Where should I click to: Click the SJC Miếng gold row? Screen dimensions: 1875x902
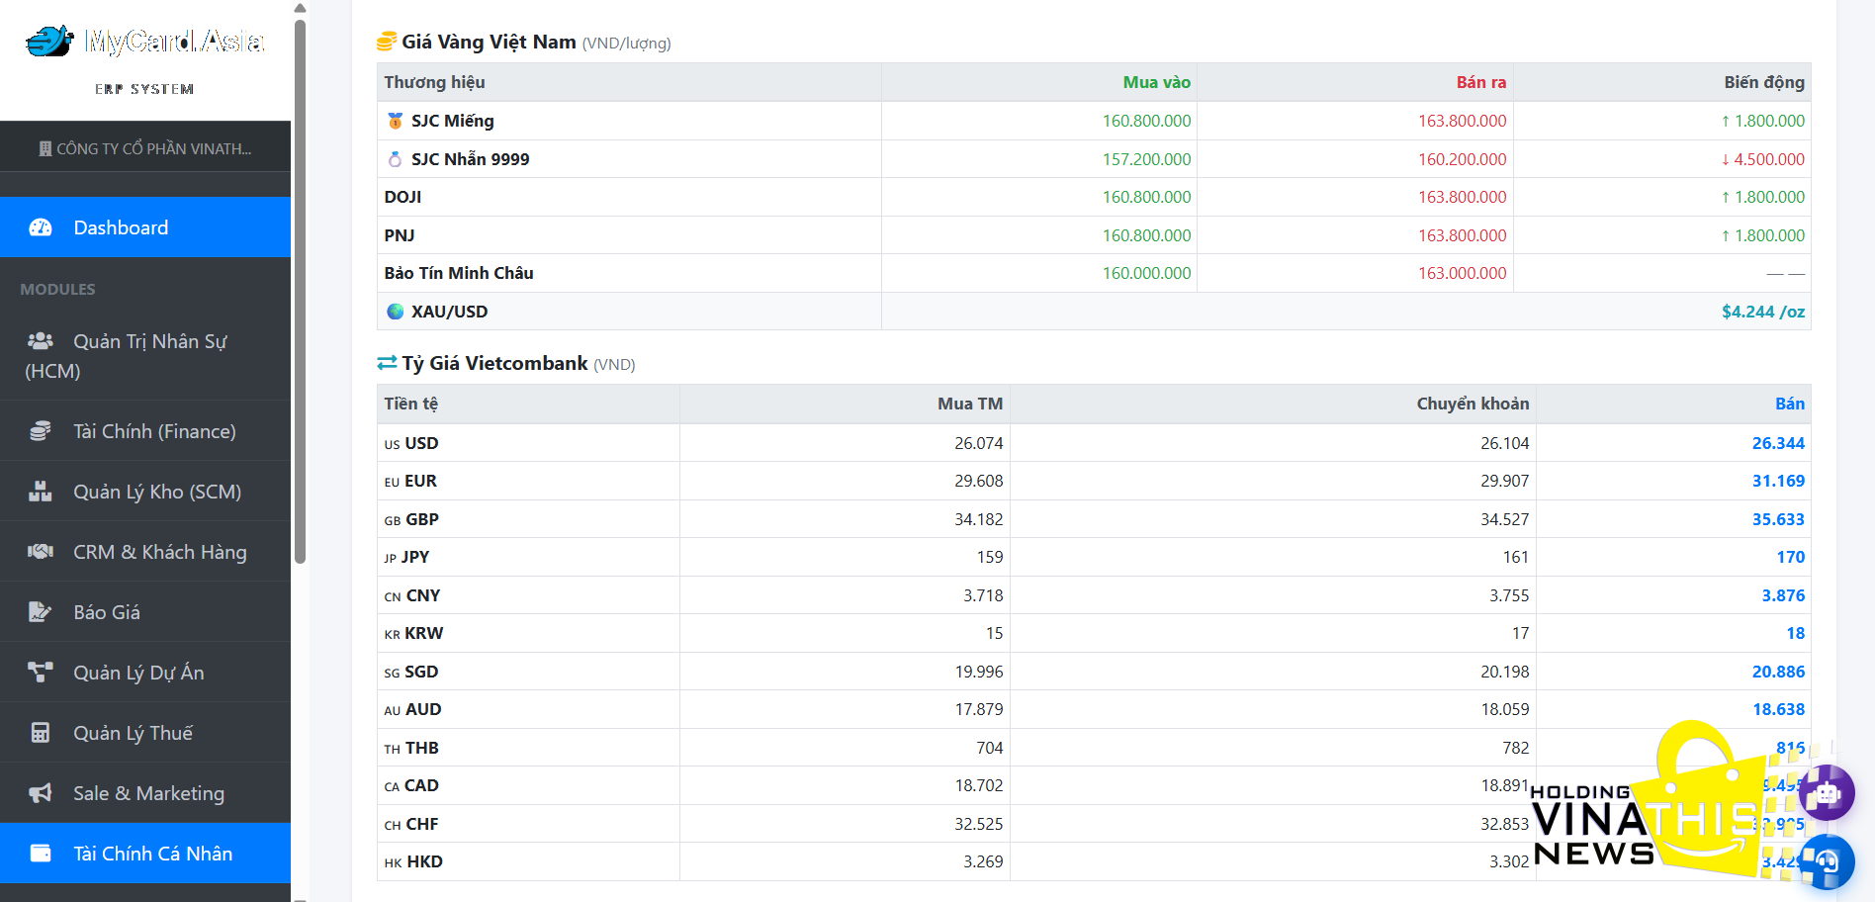tap(452, 121)
